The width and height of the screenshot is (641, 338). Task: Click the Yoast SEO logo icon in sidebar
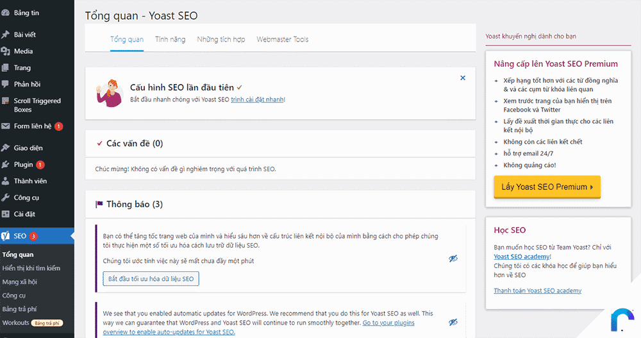point(5,235)
